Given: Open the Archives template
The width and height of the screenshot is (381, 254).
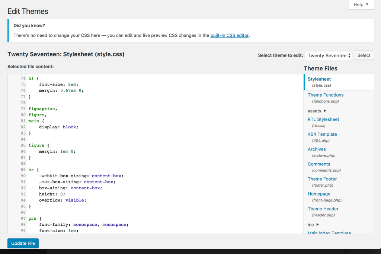Looking at the screenshot, I should (317, 149).
